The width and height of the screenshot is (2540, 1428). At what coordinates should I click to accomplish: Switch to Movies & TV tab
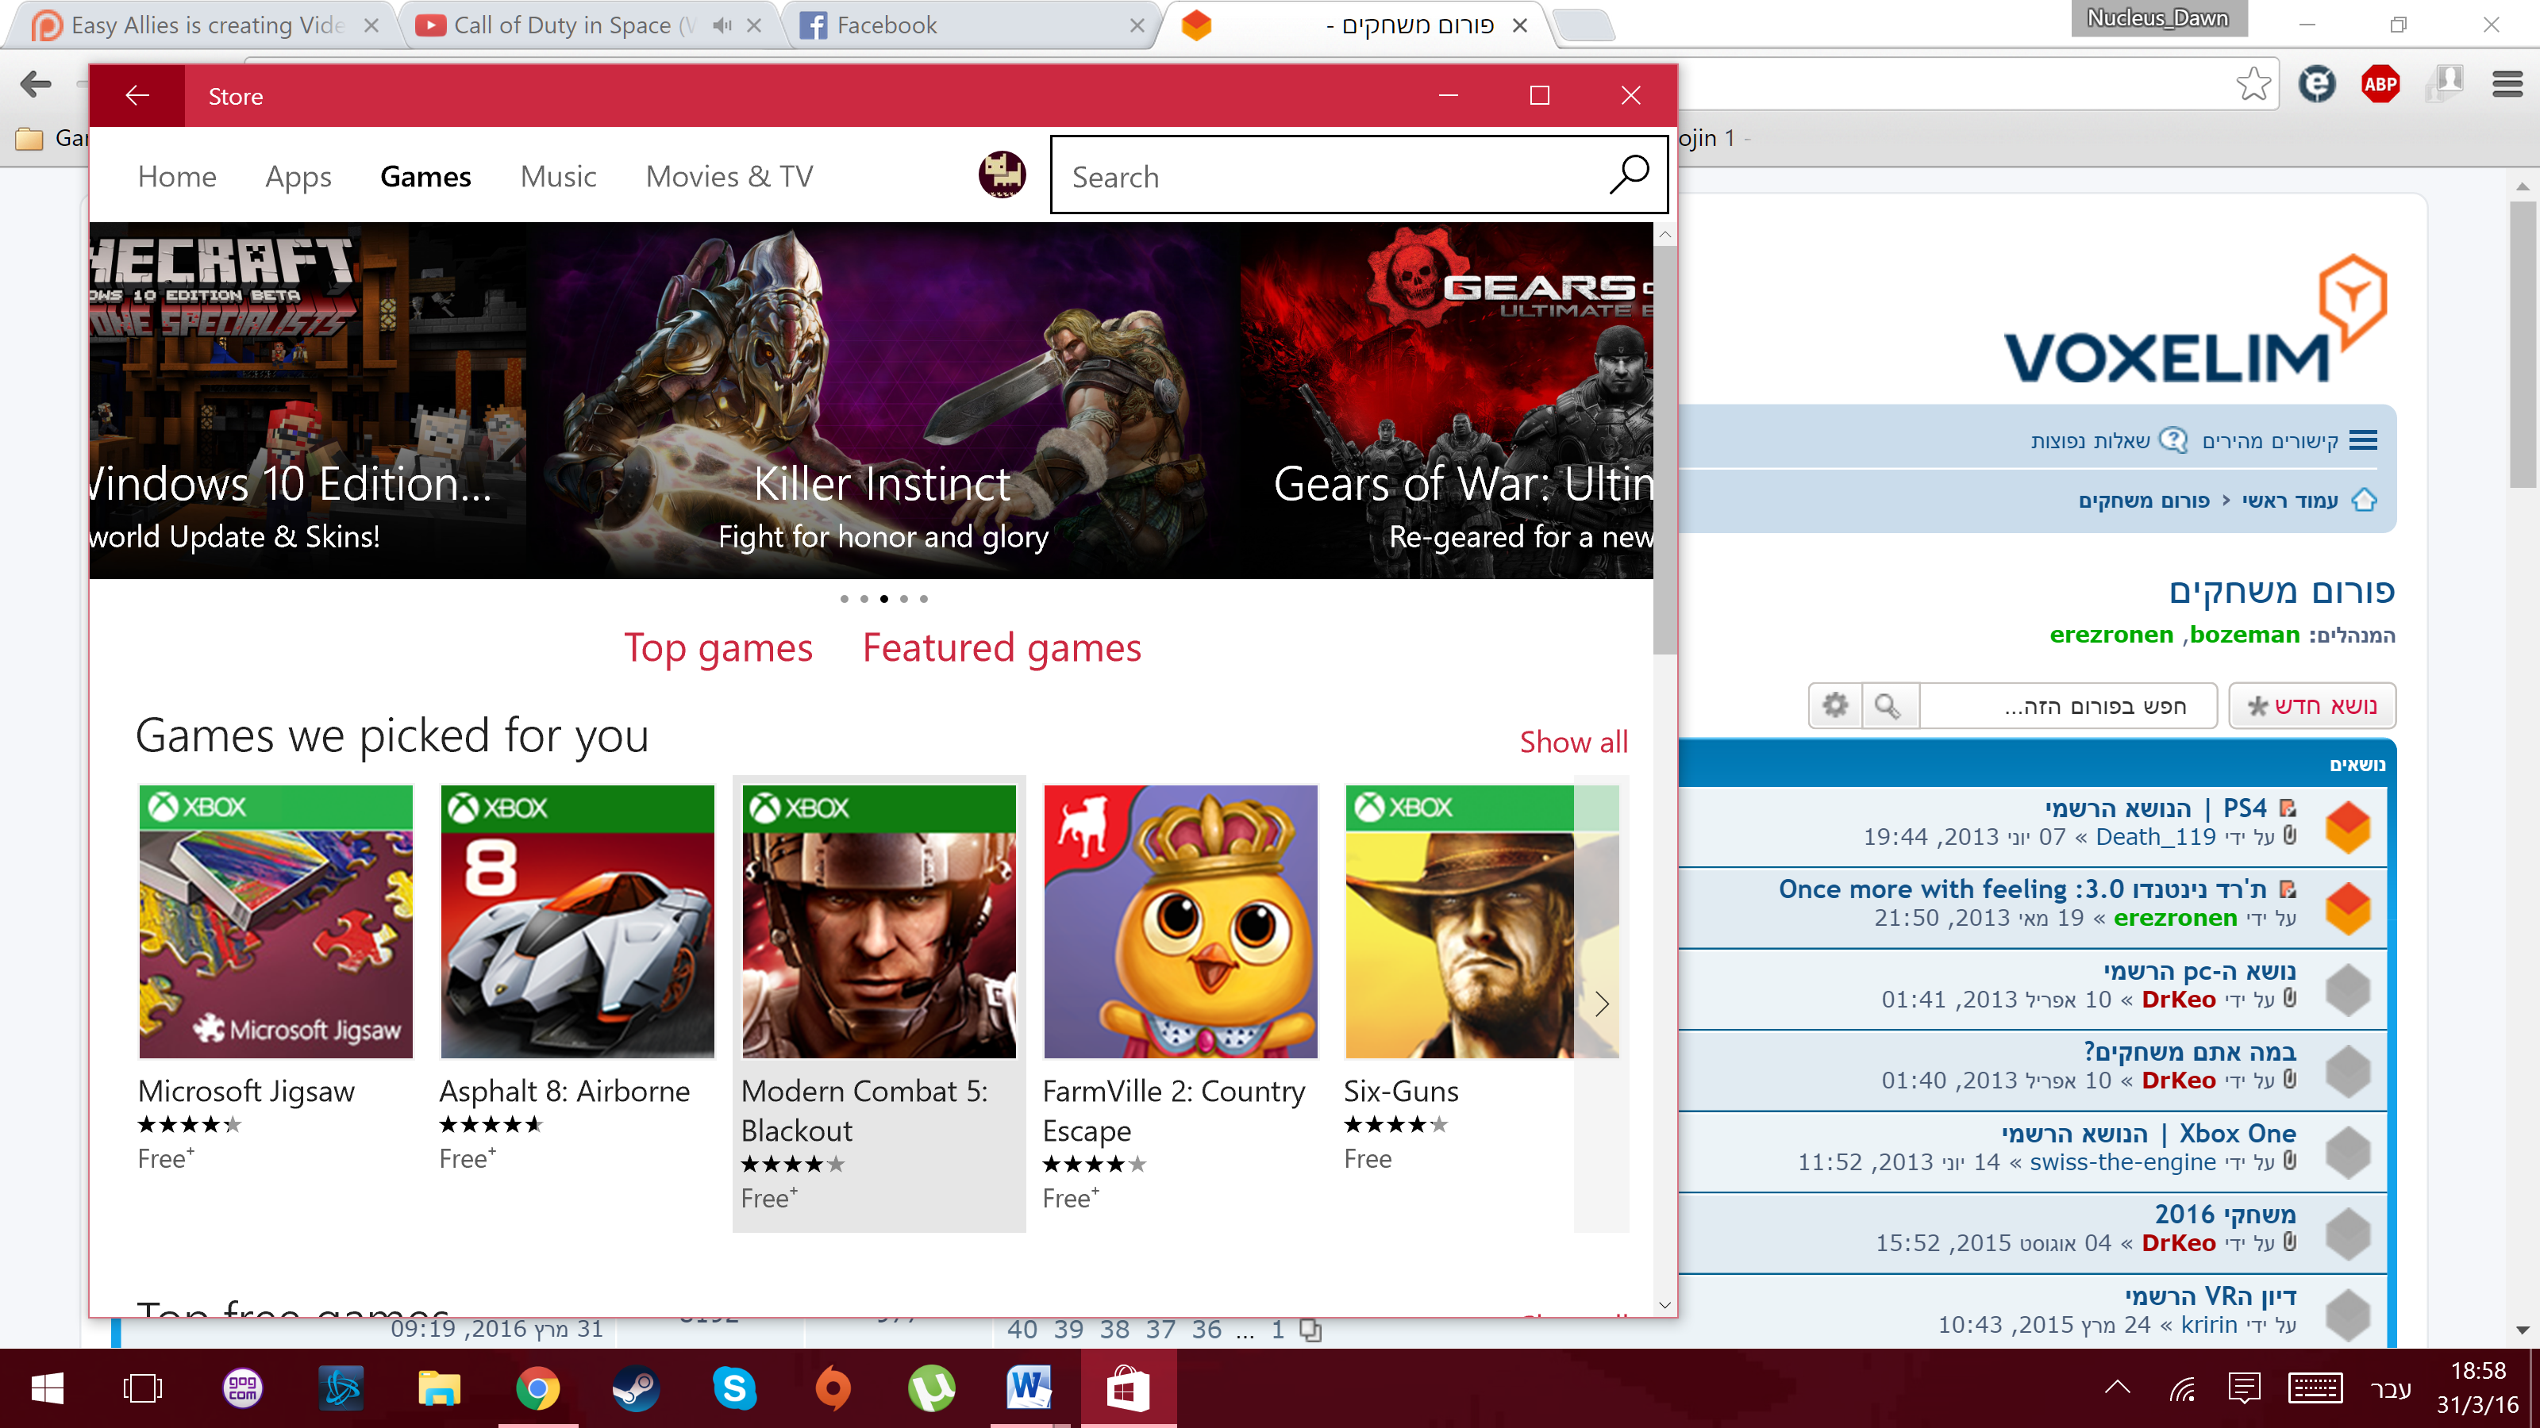729,176
